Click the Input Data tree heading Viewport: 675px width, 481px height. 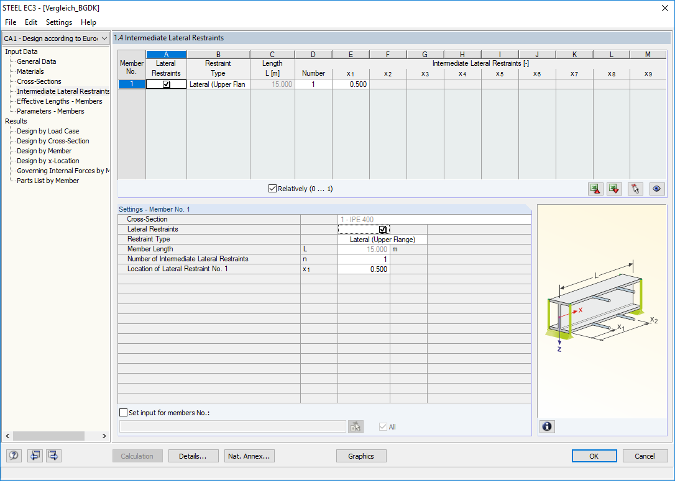click(21, 52)
